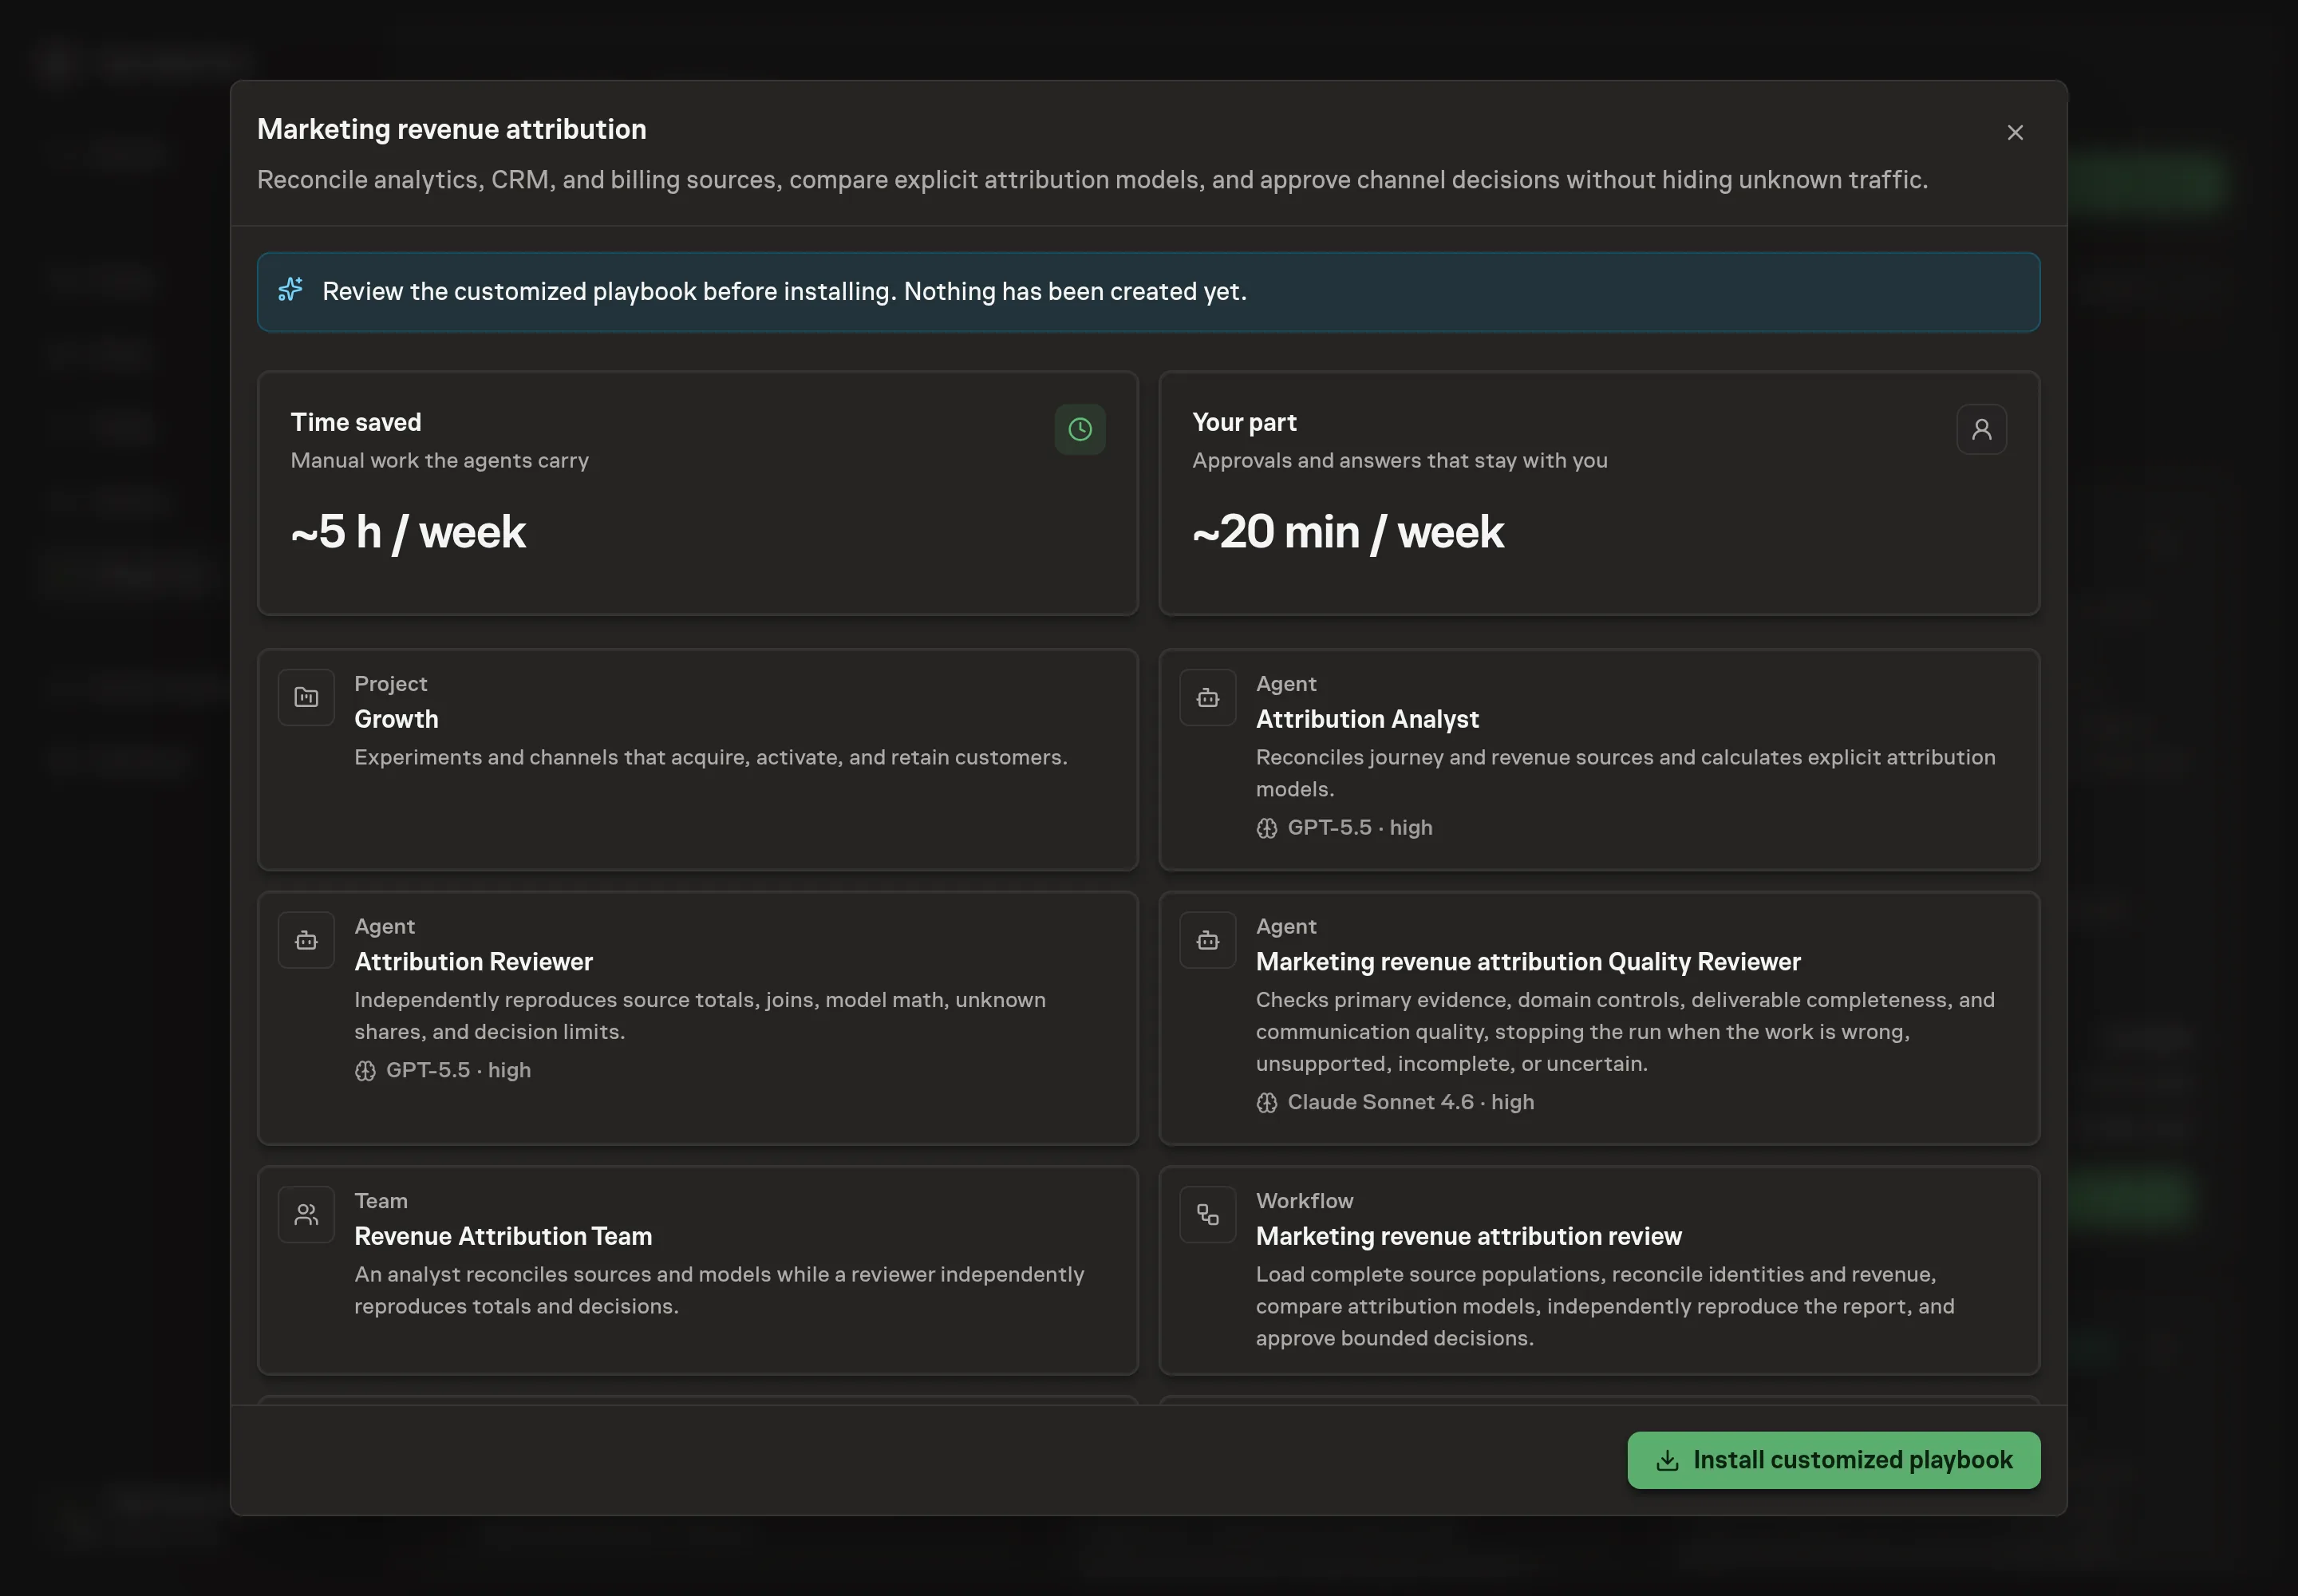Click the clock icon on Time saved card
The height and width of the screenshot is (1596, 2298).
coord(1080,429)
